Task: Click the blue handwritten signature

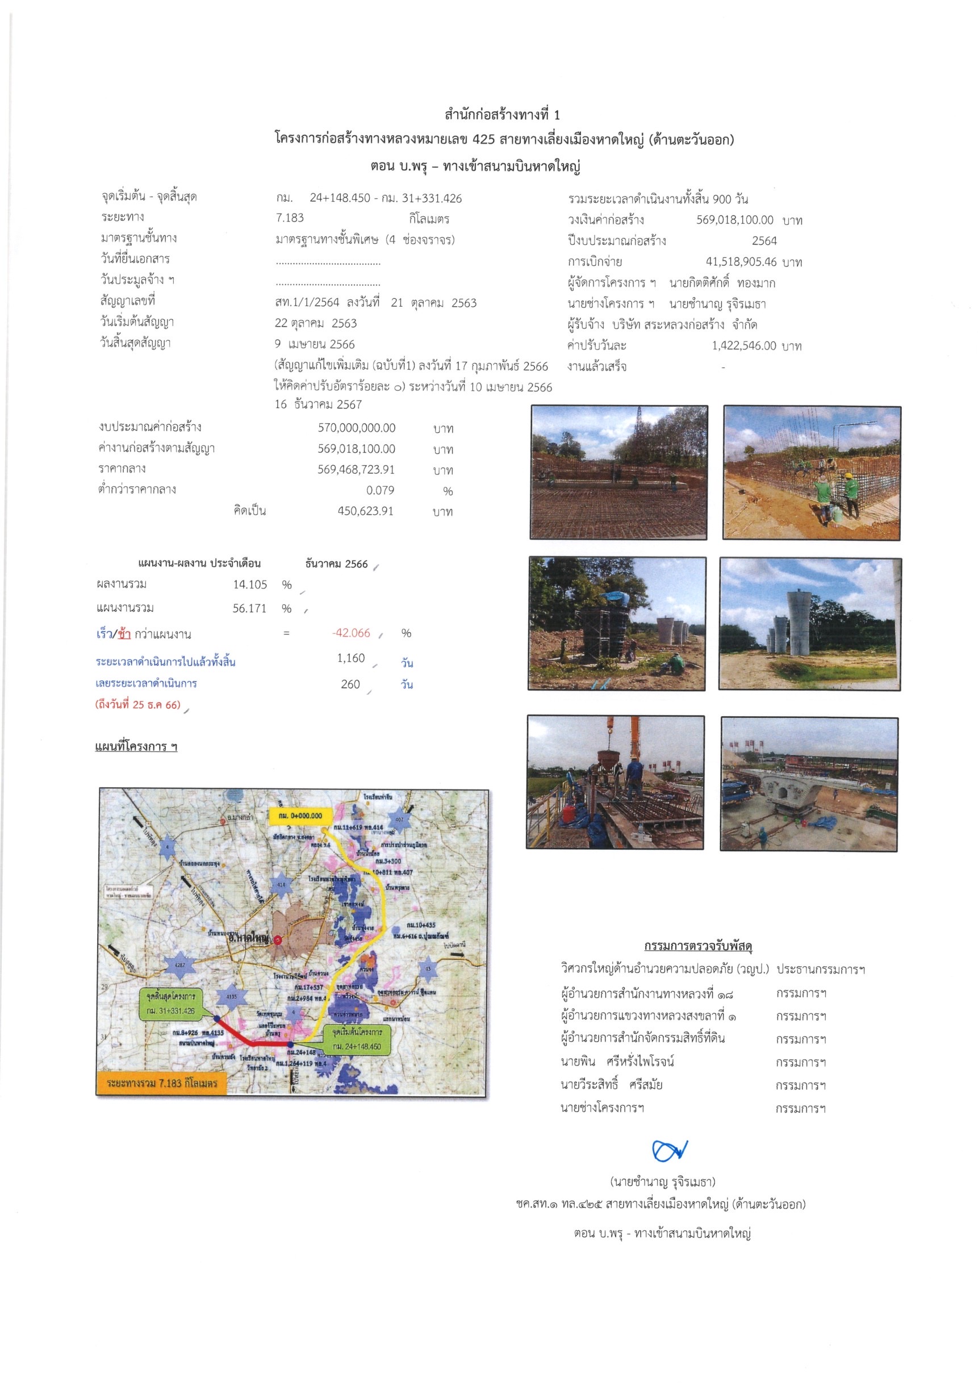Action: point(670,1151)
